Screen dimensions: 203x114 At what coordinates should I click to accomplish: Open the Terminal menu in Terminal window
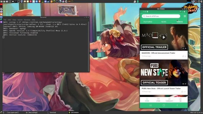coord(27,20)
